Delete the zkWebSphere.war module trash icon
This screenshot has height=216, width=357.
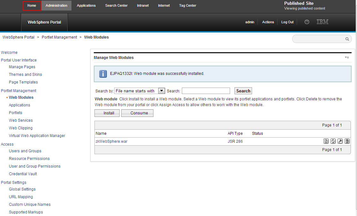pos(347,141)
